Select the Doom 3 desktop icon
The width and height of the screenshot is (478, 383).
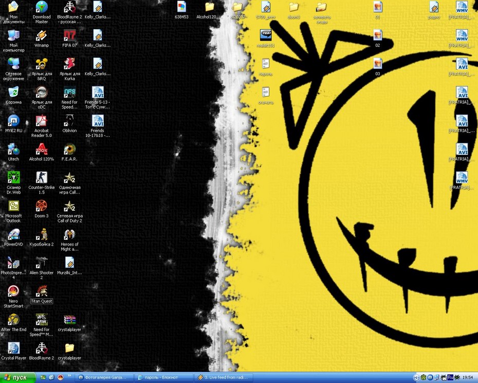tap(42, 209)
